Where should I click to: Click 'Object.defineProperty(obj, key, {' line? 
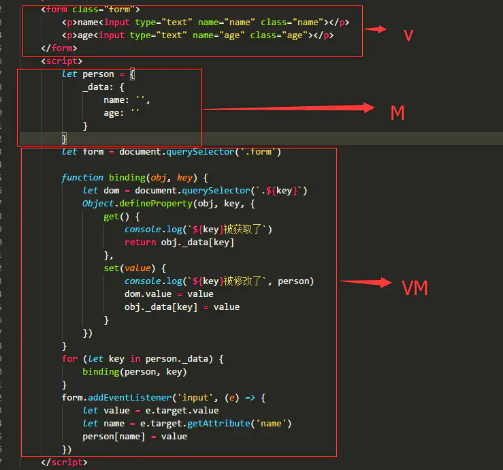pos(169,204)
